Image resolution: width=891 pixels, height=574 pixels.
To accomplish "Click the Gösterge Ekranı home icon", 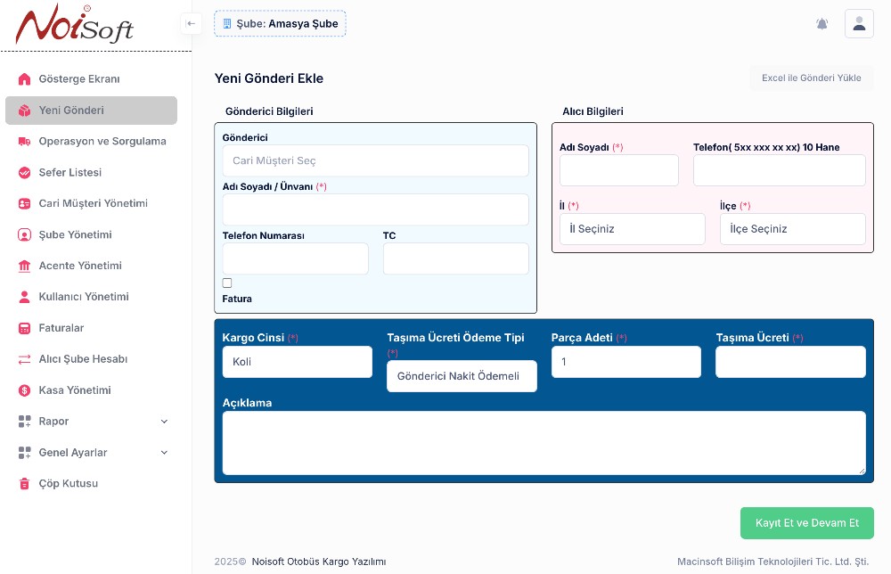I will [x=24, y=79].
